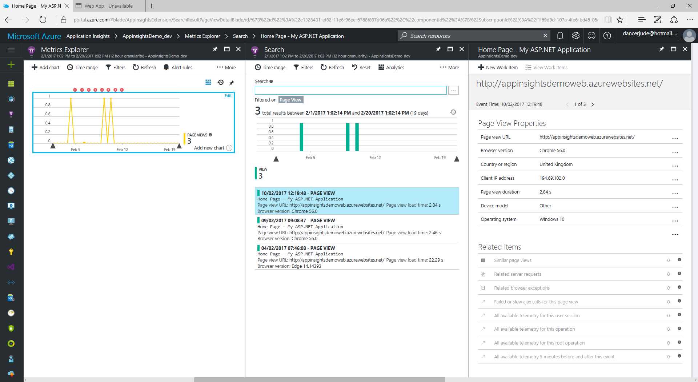The height and width of the screenshot is (382, 698).
Task: Pin the Search blade to dashboard
Action: click(438, 49)
